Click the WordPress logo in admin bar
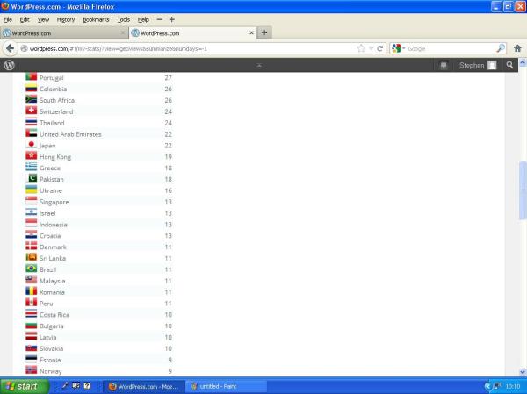 pos(10,65)
